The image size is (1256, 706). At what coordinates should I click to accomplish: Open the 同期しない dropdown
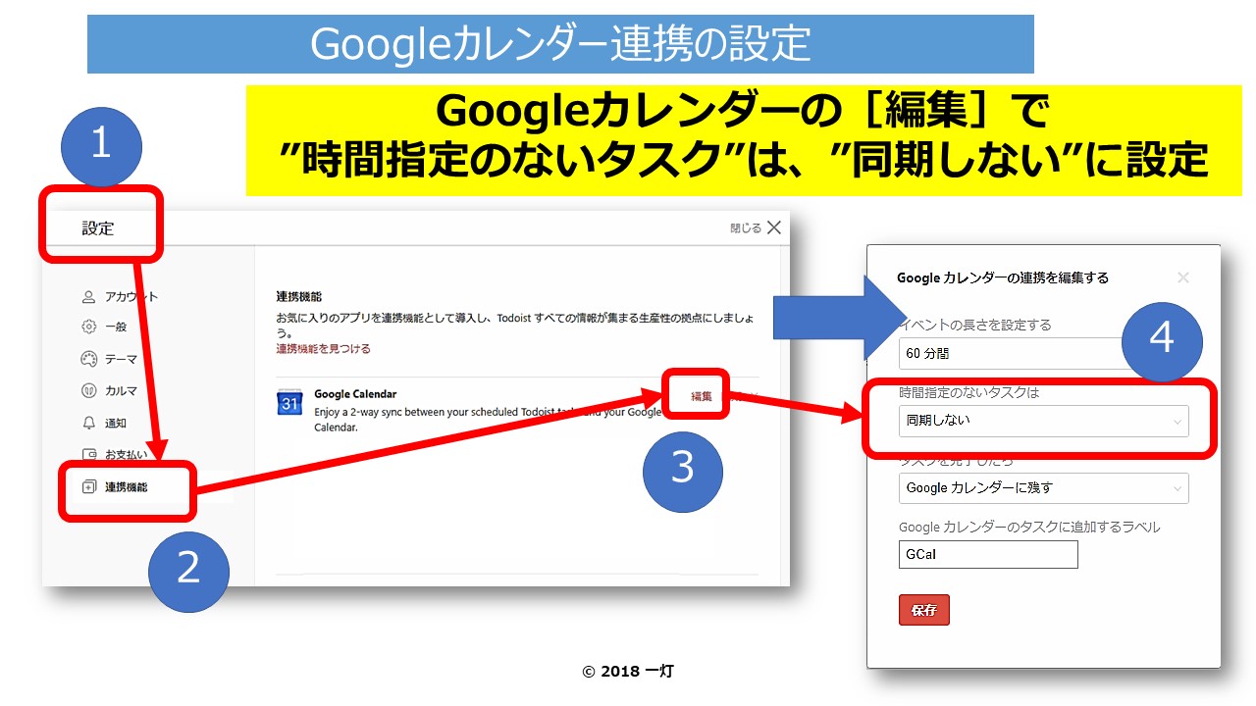pyautogui.click(x=1044, y=421)
